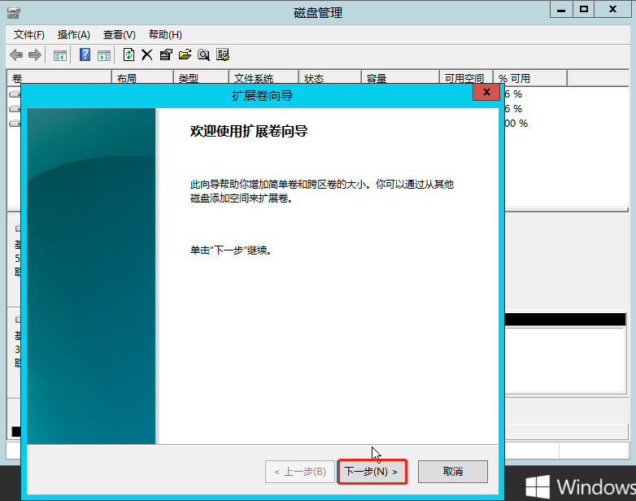Click the disabled 上一步(B) button
Image resolution: width=636 pixels, height=501 pixels.
[300, 472]
